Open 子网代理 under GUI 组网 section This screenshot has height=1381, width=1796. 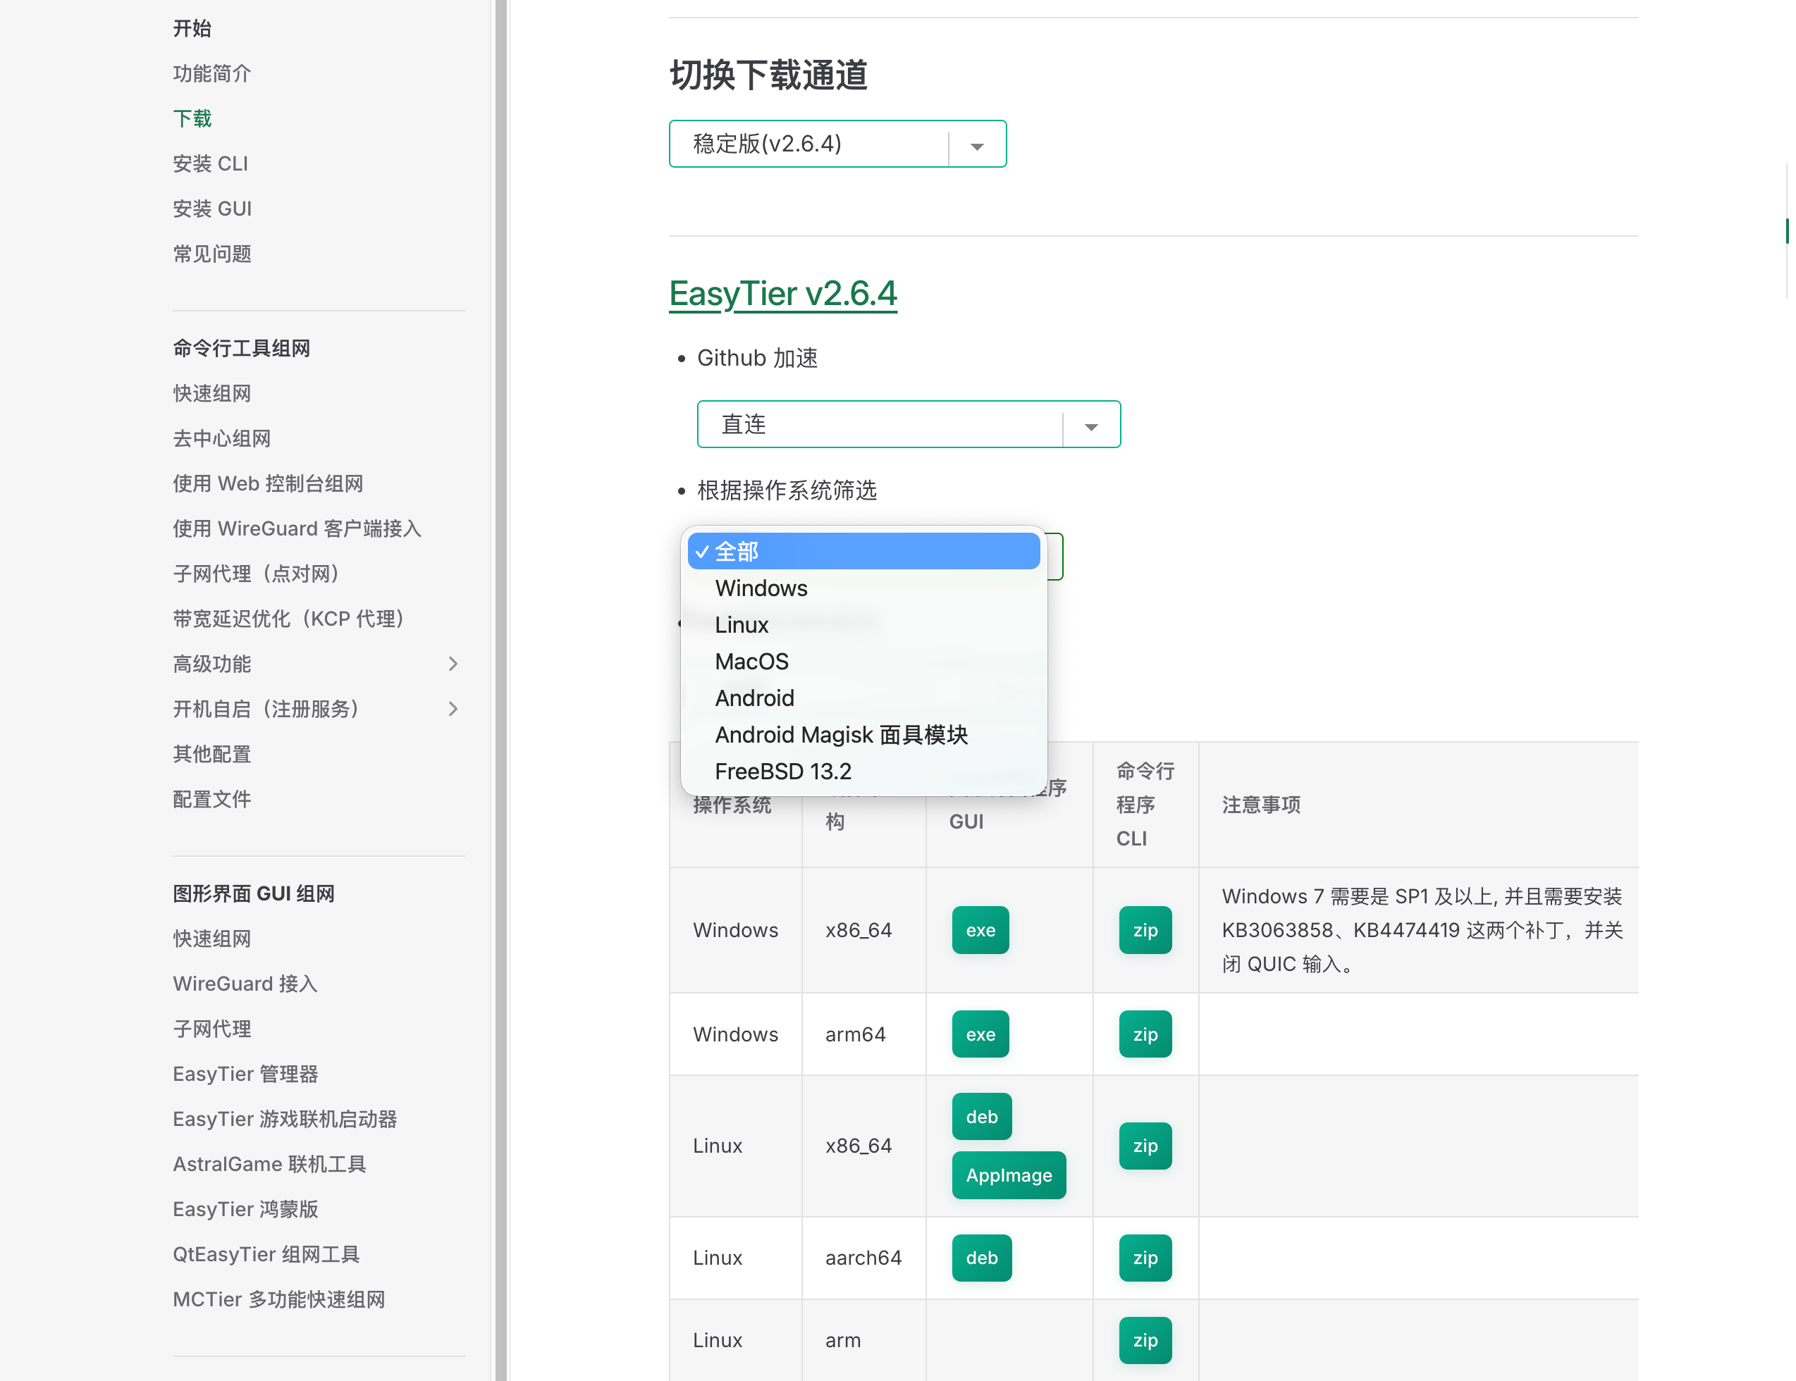coord(212,1029)
